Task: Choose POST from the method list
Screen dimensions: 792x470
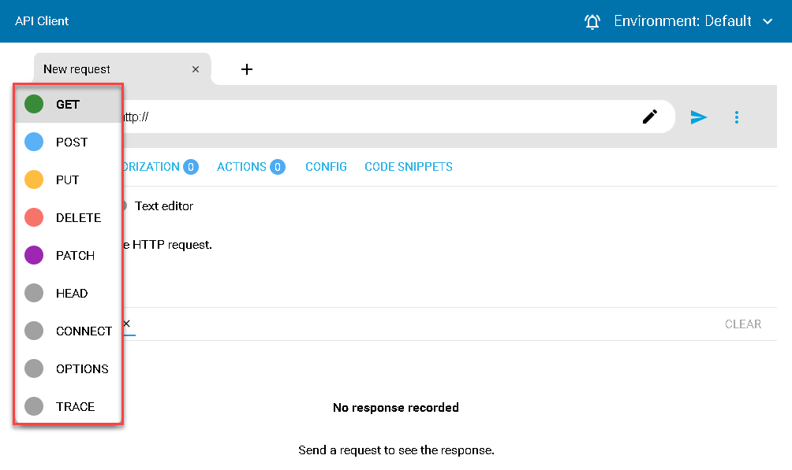Action: tap(68, 142)
